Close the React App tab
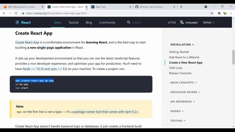This screenshot has height=132, width=235. point(130,7)
